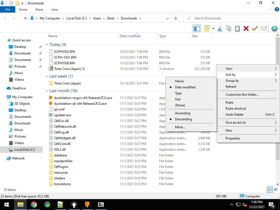Click quick access toolbar properties icon
The width and height of the screenshot is (280, 210).
(x=11, y=3)
